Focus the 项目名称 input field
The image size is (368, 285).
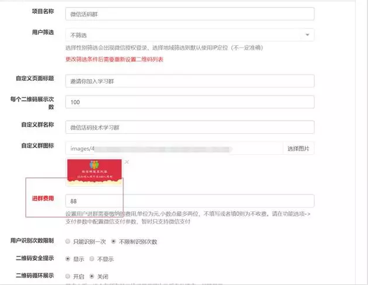point(190,14)
